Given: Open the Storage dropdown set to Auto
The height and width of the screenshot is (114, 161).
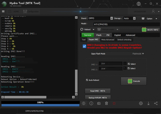Looking at the screenshot, I should tap(130, 18).
